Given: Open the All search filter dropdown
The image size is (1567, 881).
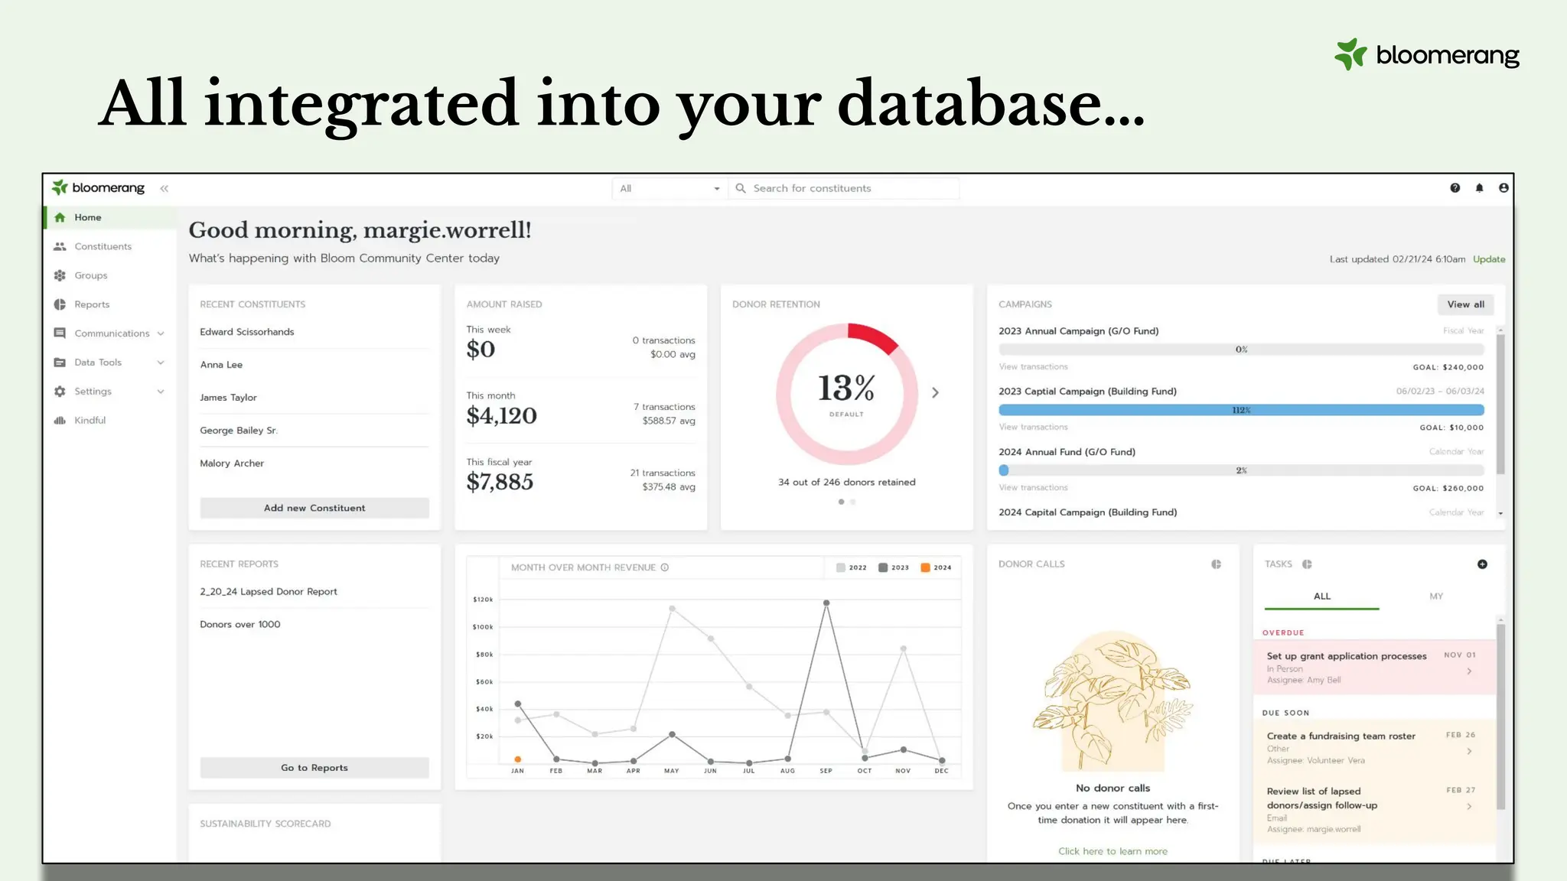Looking at the screenshot, I should pos(669,188).
